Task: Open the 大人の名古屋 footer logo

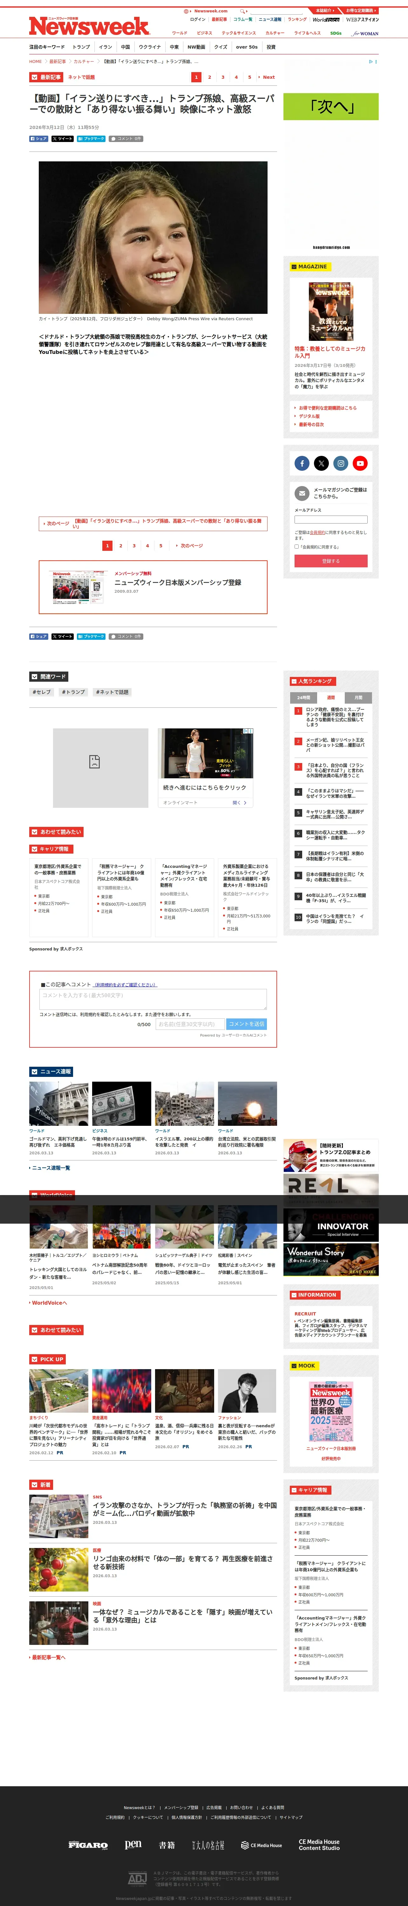Action: pyautogui.click(x=208, y=1845)
